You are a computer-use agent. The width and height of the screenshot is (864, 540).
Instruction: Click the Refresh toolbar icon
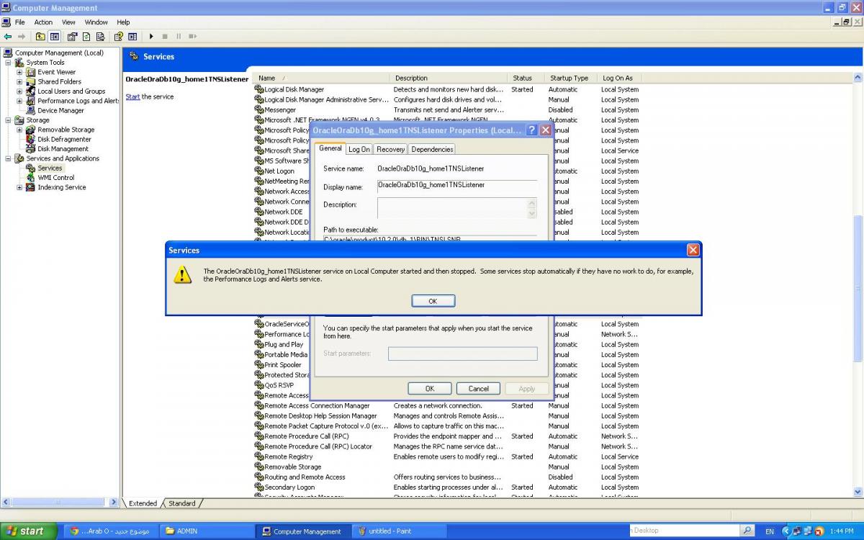click(x=86, y=36)
